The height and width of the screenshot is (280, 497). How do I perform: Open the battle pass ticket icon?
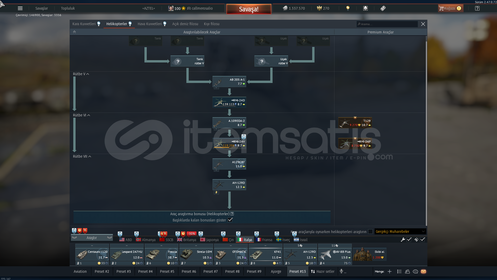click(x=383, y=8)
